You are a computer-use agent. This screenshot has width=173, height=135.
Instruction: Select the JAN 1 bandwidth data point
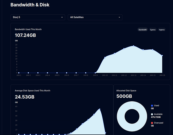pyautogui.click(x=19, y=73)
